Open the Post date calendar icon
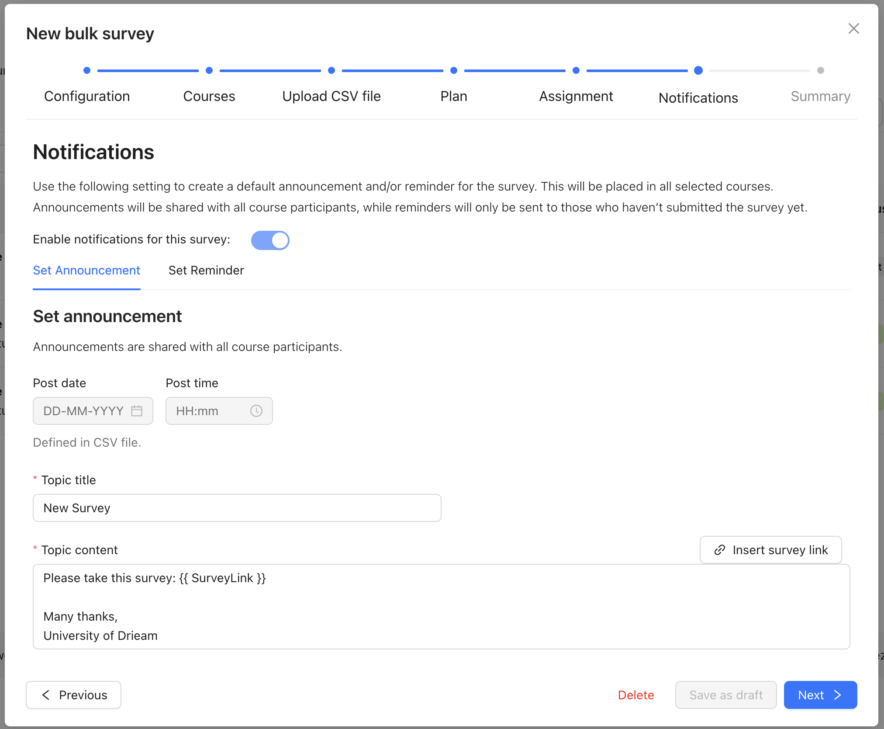The height and width of the screenshot is (729, 884). [x=137, y=411]
